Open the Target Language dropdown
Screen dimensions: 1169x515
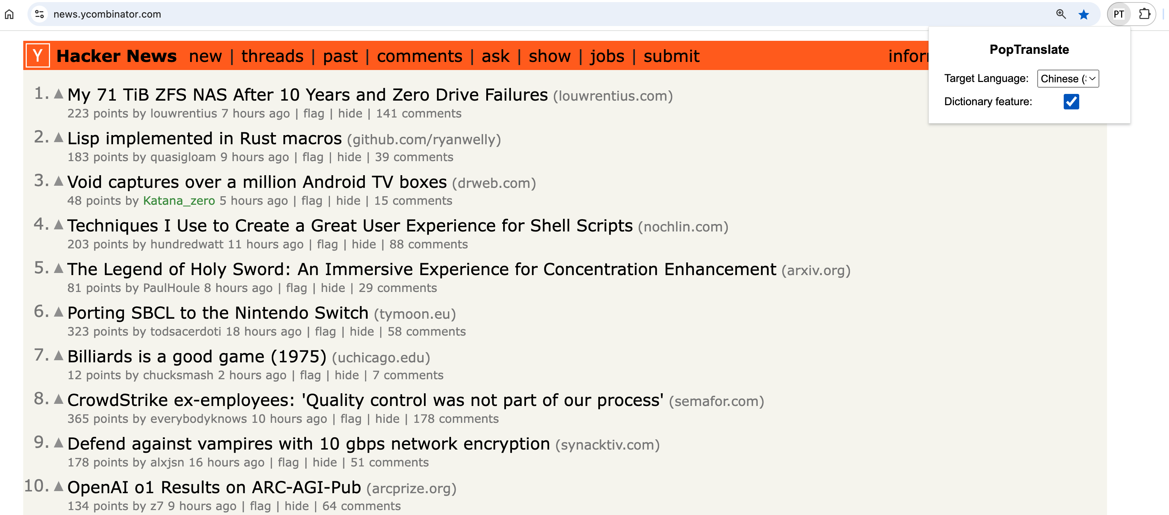coord(1068,78)
